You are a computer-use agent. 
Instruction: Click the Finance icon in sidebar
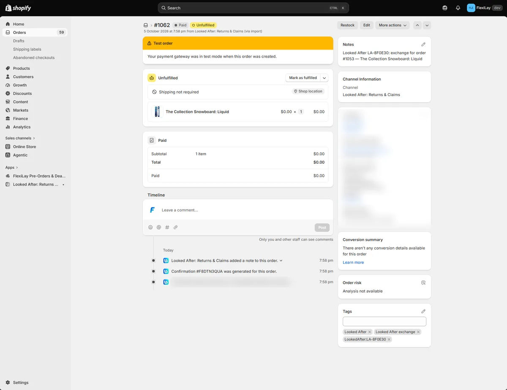(x=8, y=119)
